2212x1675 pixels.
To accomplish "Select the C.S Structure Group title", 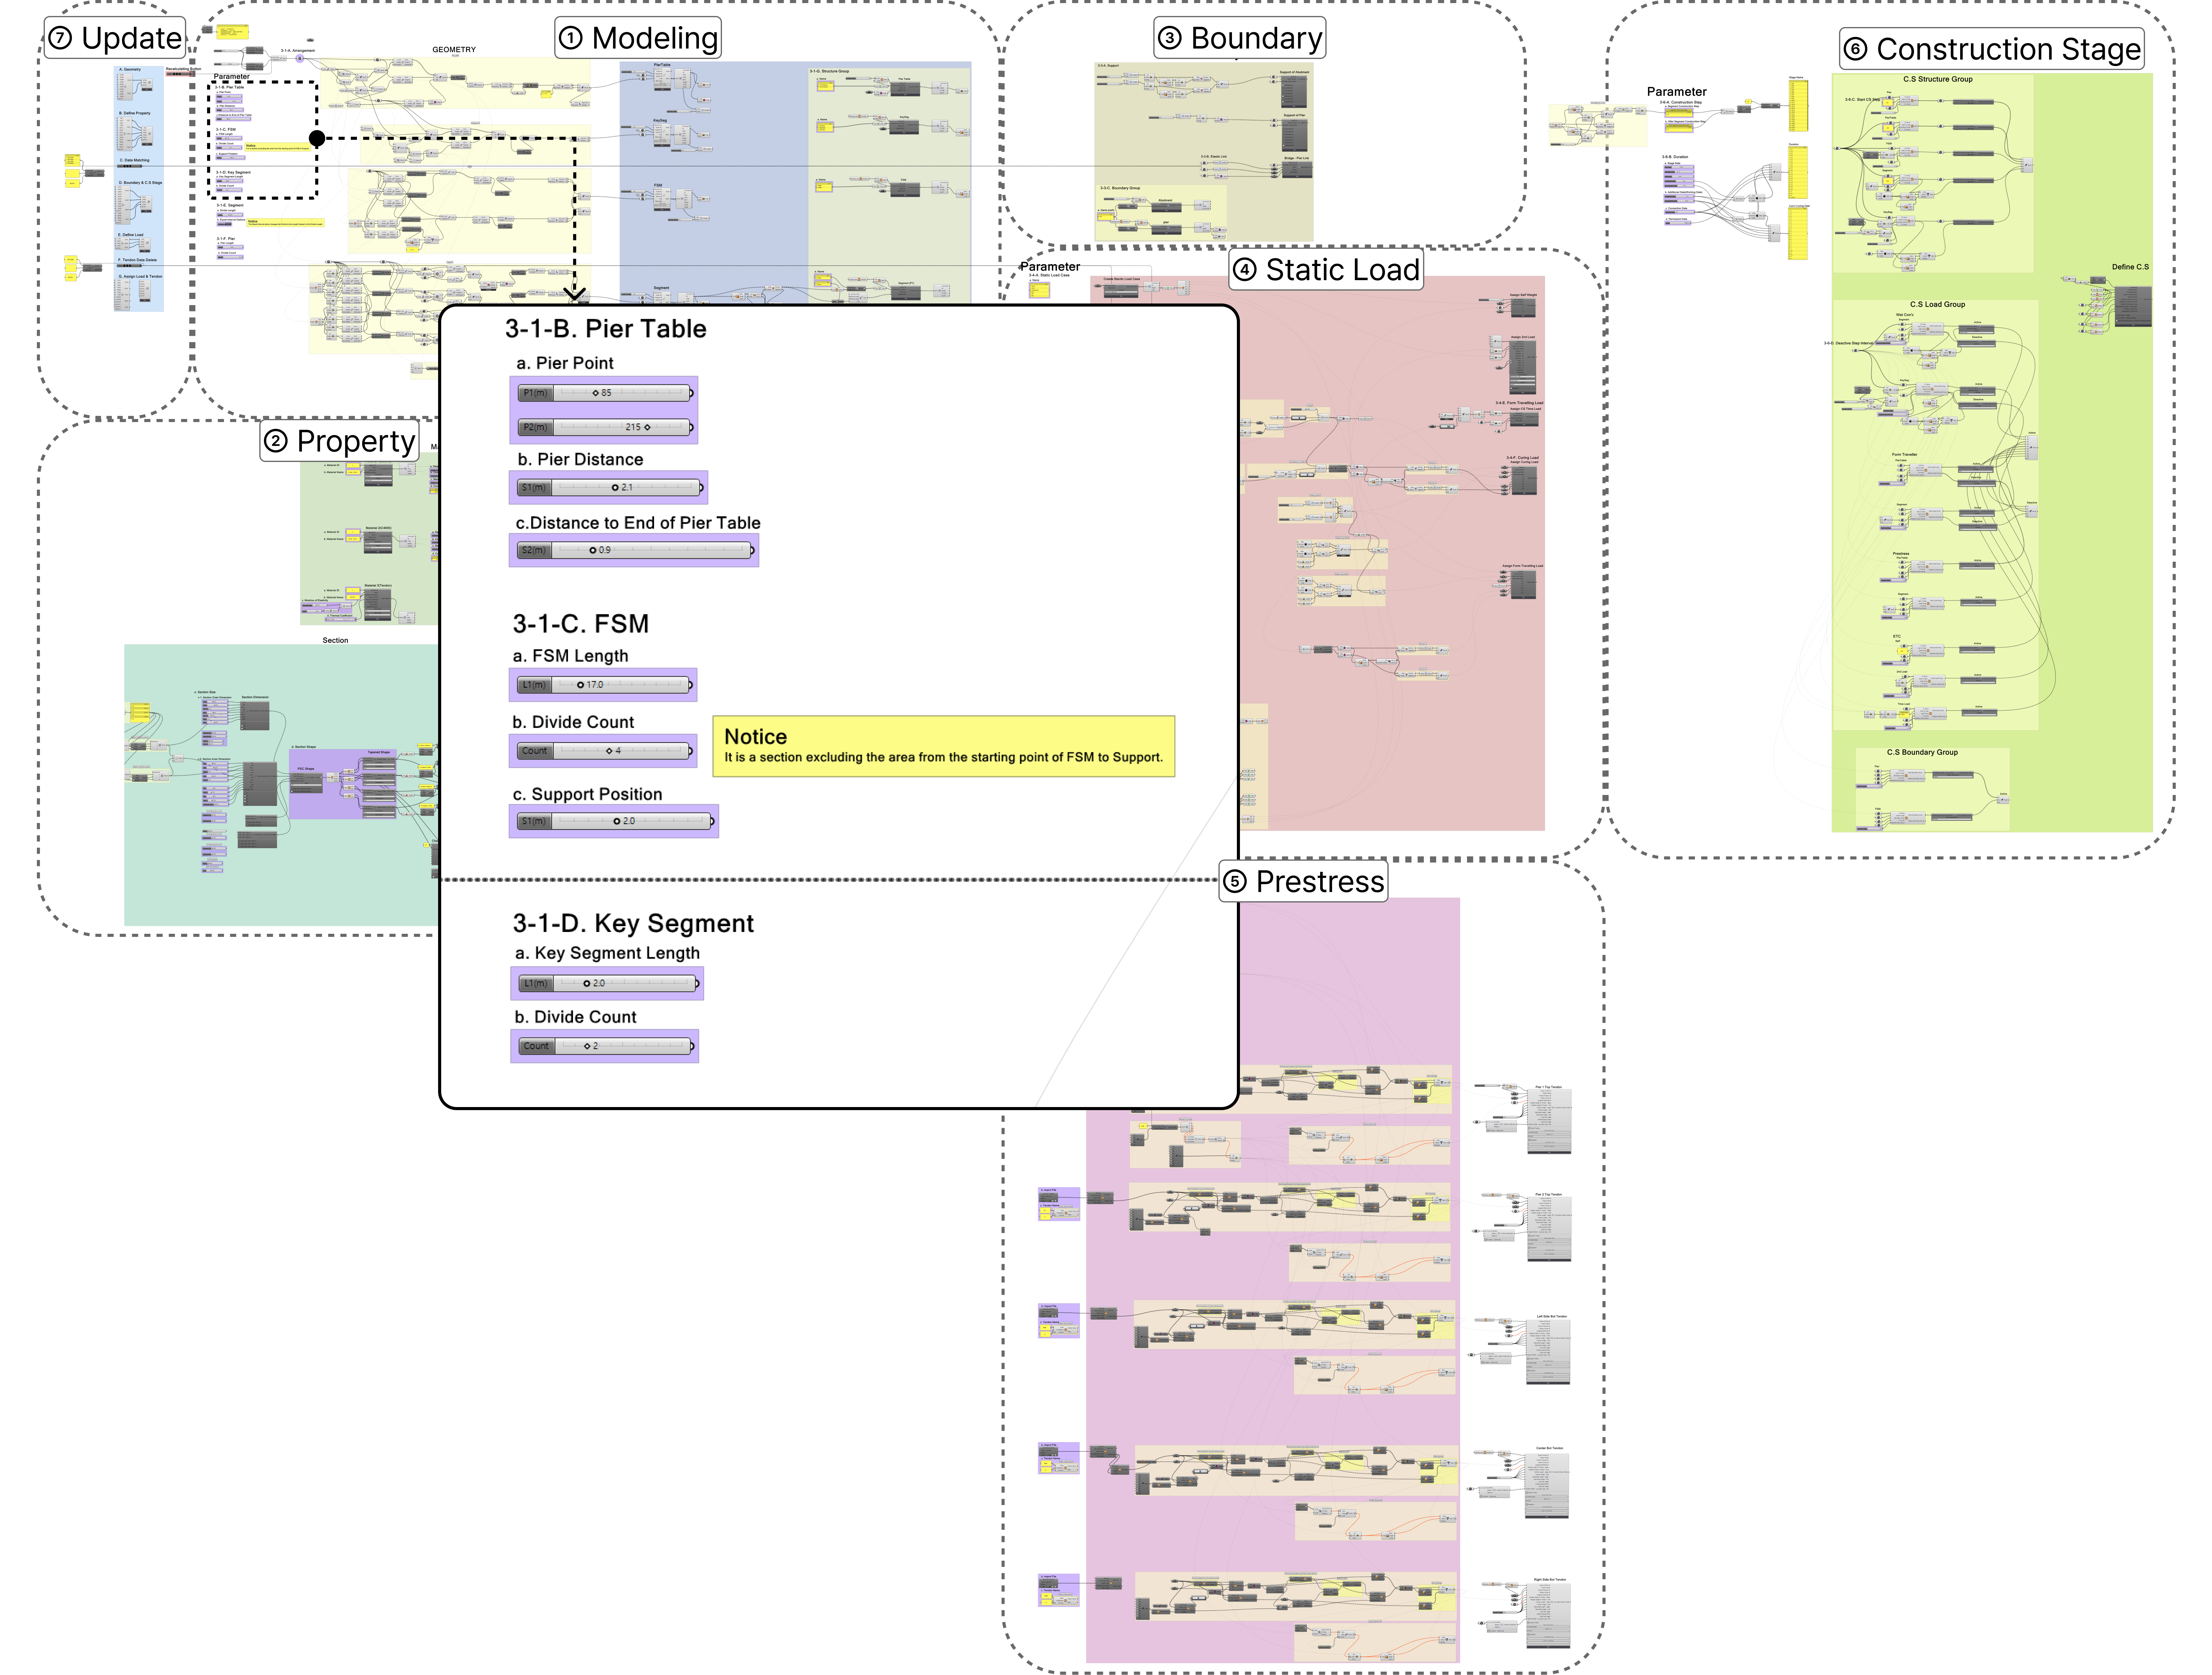I will (1938, 79).
